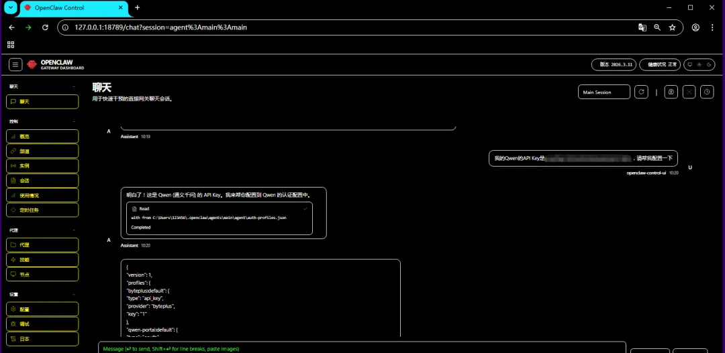Open the 使用情况 usage page

tap(42, 195)
